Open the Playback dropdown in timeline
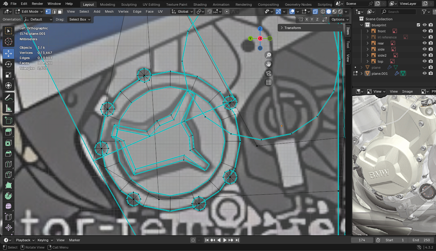Viewport: 436px width, 251px height. [25, 240]
